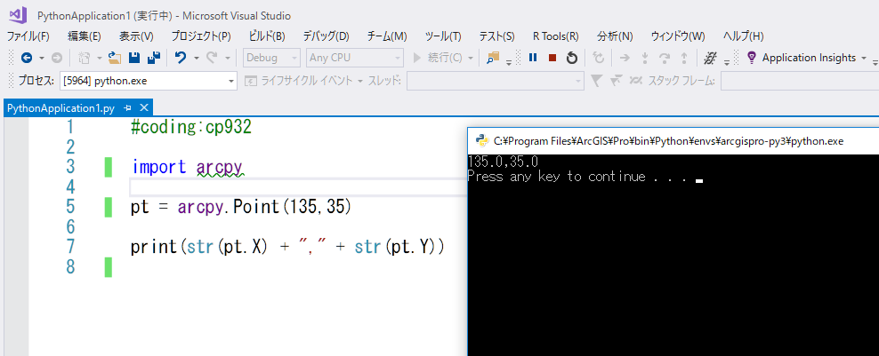Open the 表示(V) menu
Image resolution: width=879 pixels, height=356 pixels.
(x=136, y=36)
